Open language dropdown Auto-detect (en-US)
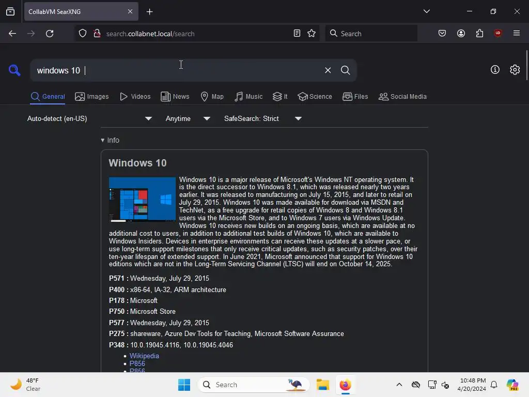Viewport: 529px width, 397px height. point(89,118)
